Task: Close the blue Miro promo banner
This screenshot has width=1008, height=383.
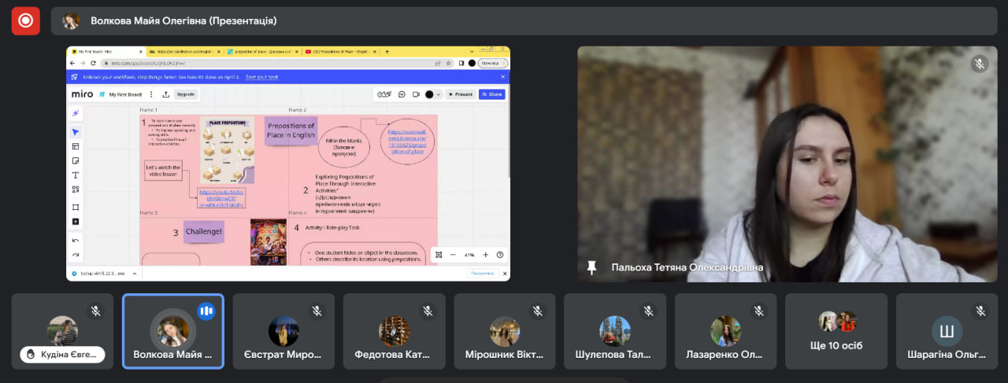Action: click(503, 77)
